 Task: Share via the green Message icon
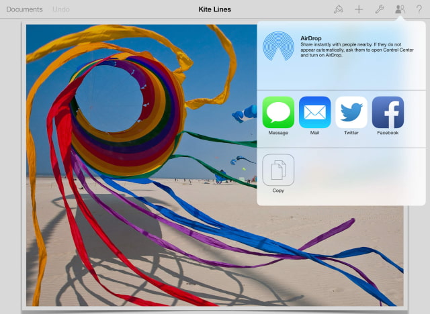click(x=278, y=112)
